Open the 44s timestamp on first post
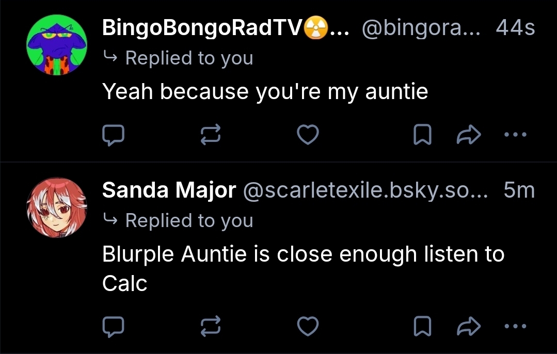This screenshot has height=354, width=557. (515, 28)
